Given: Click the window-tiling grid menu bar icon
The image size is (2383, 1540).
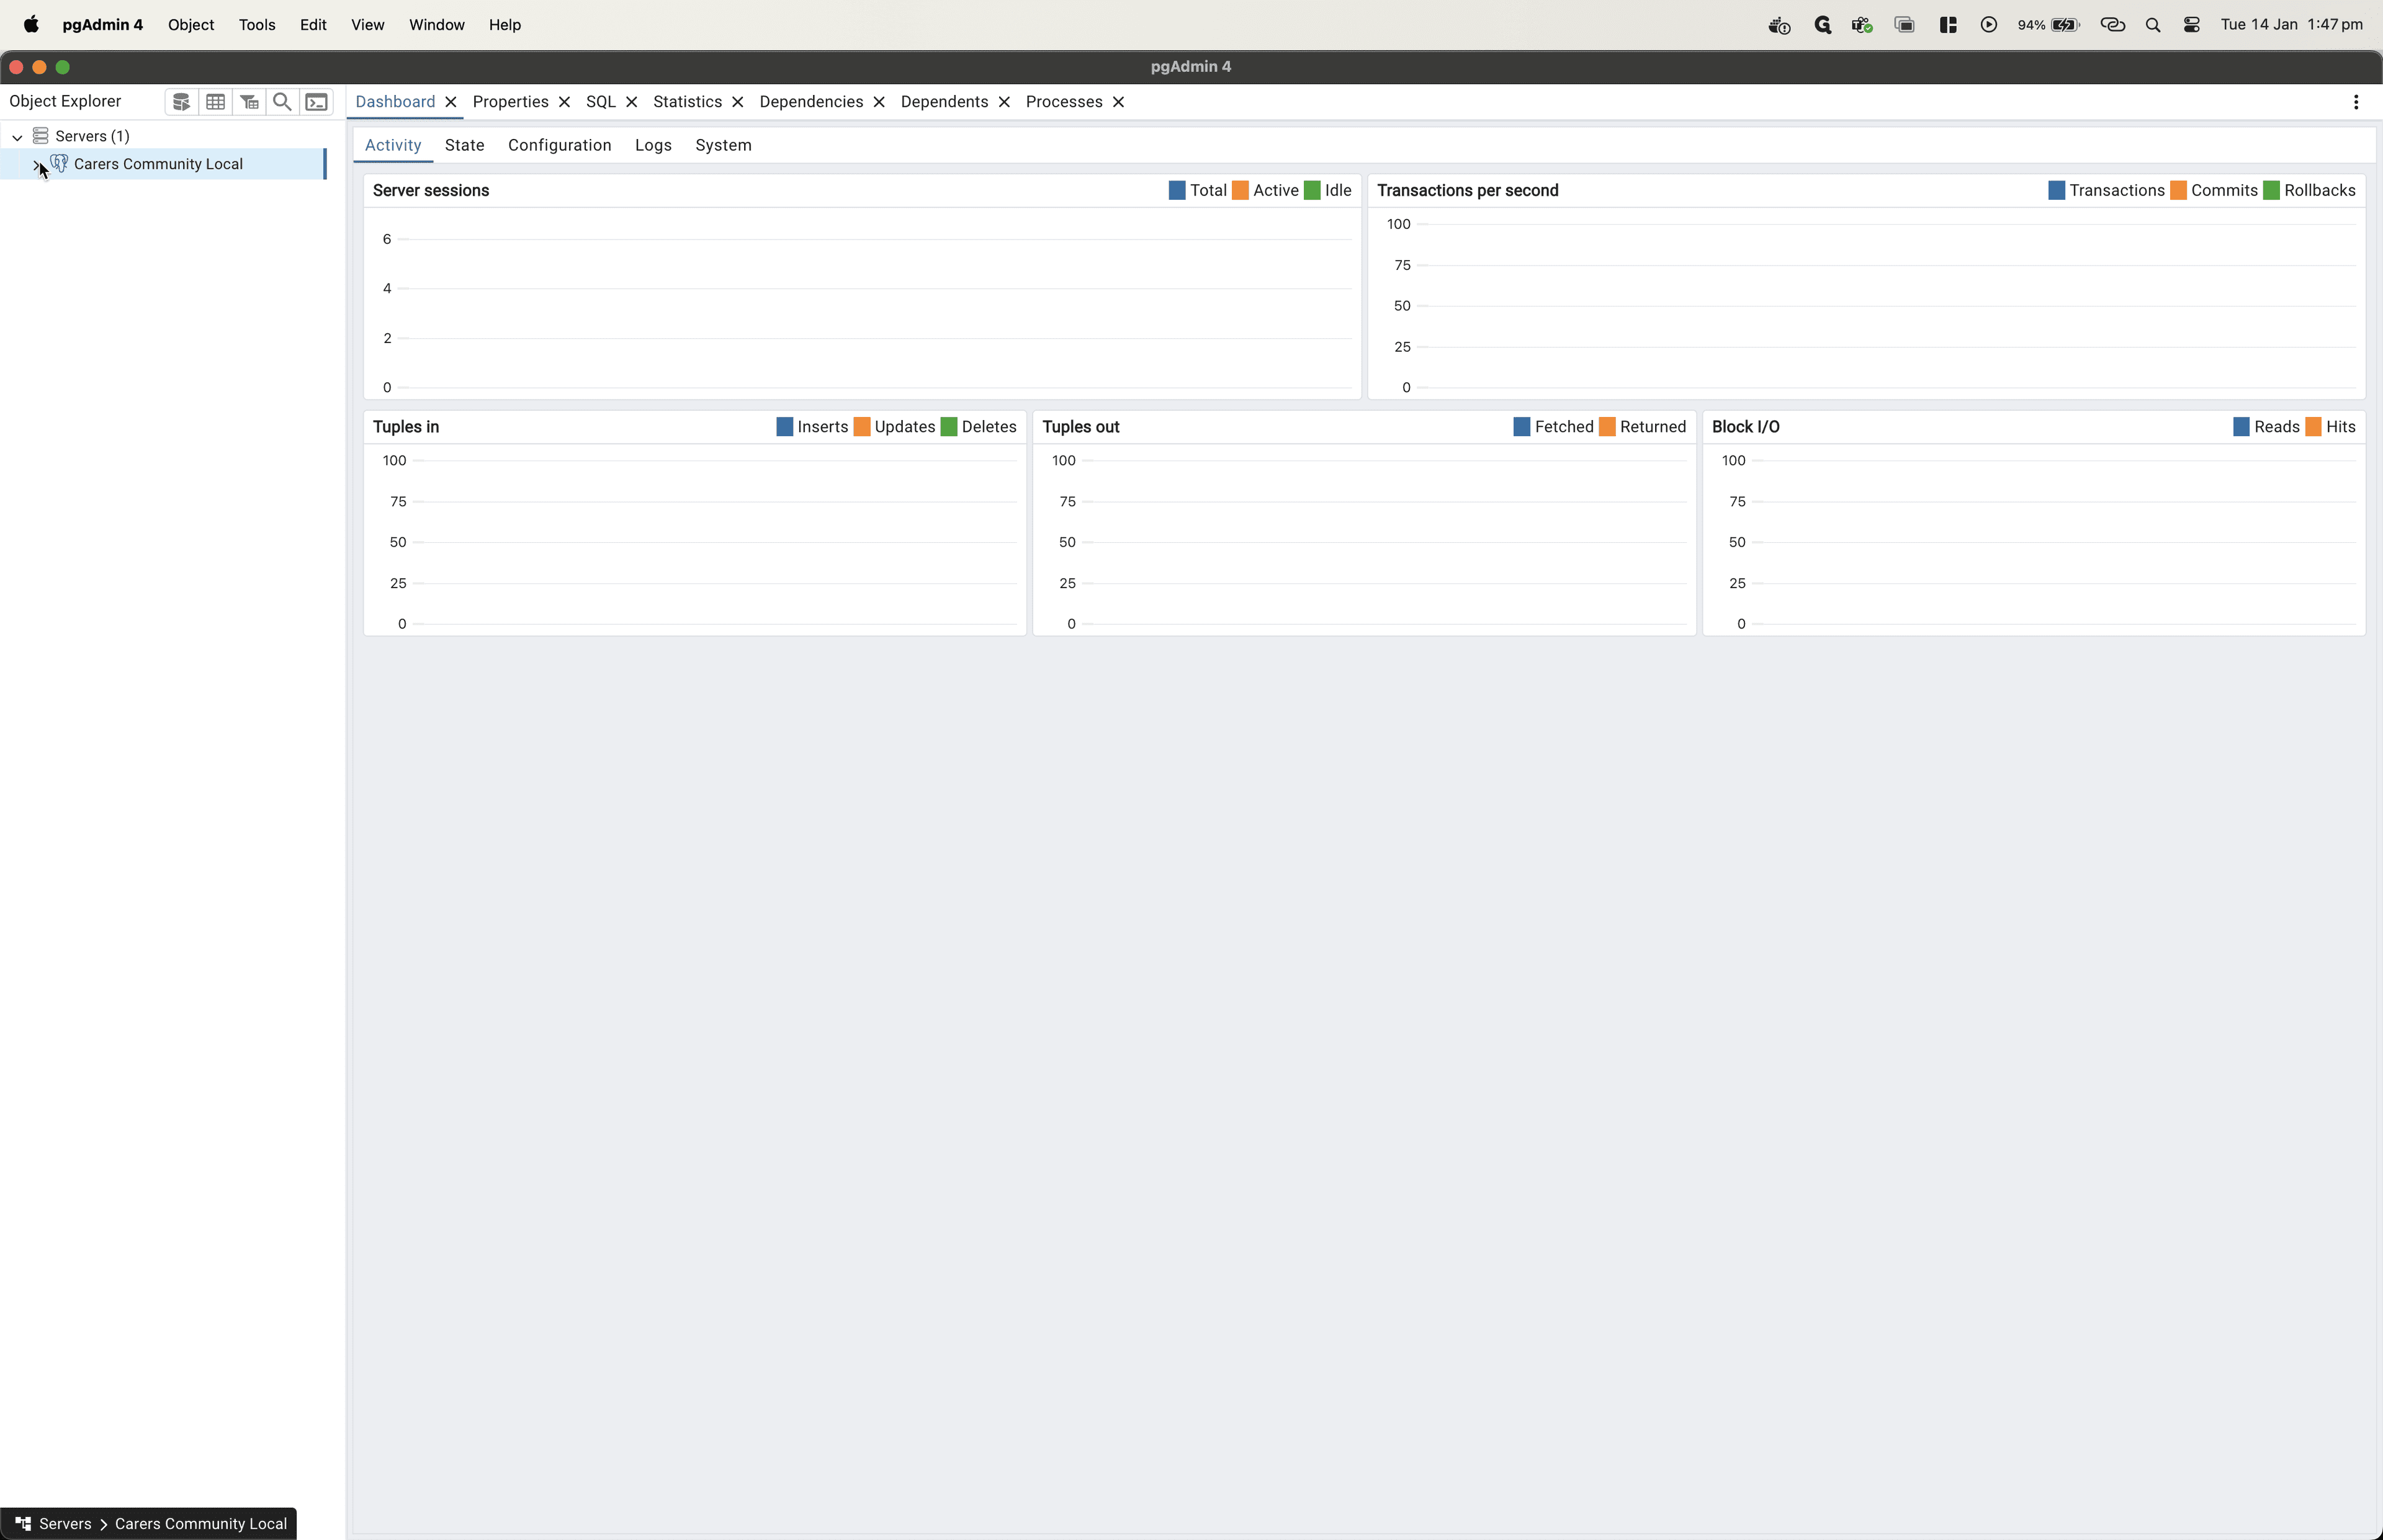Looking at the screenshot, I should pos(1948,25).
